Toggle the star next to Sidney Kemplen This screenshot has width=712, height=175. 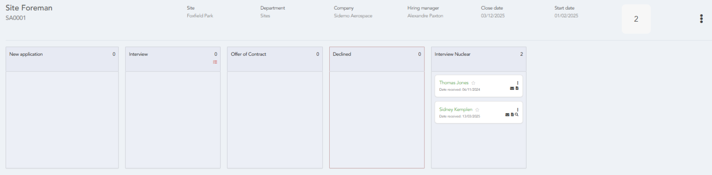point(477,110)
